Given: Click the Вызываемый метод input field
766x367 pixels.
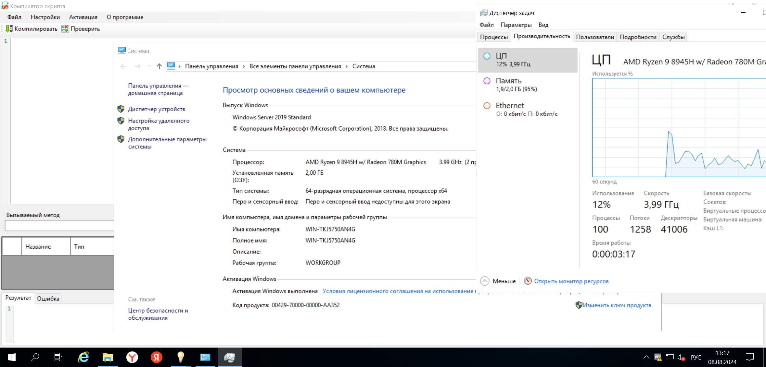Looking at the screenshot, I should [59, 226].
